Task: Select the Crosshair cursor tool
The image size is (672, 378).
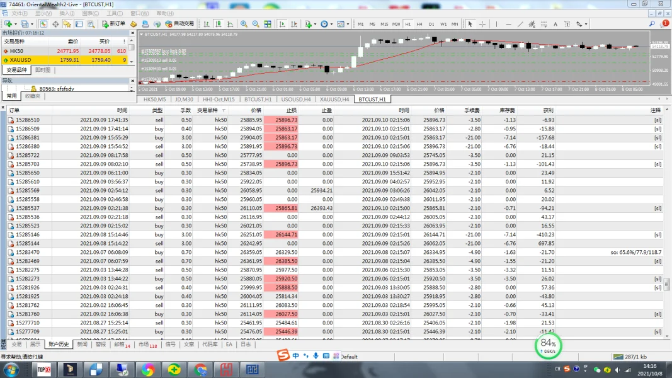Action: [x=482, y=24]
